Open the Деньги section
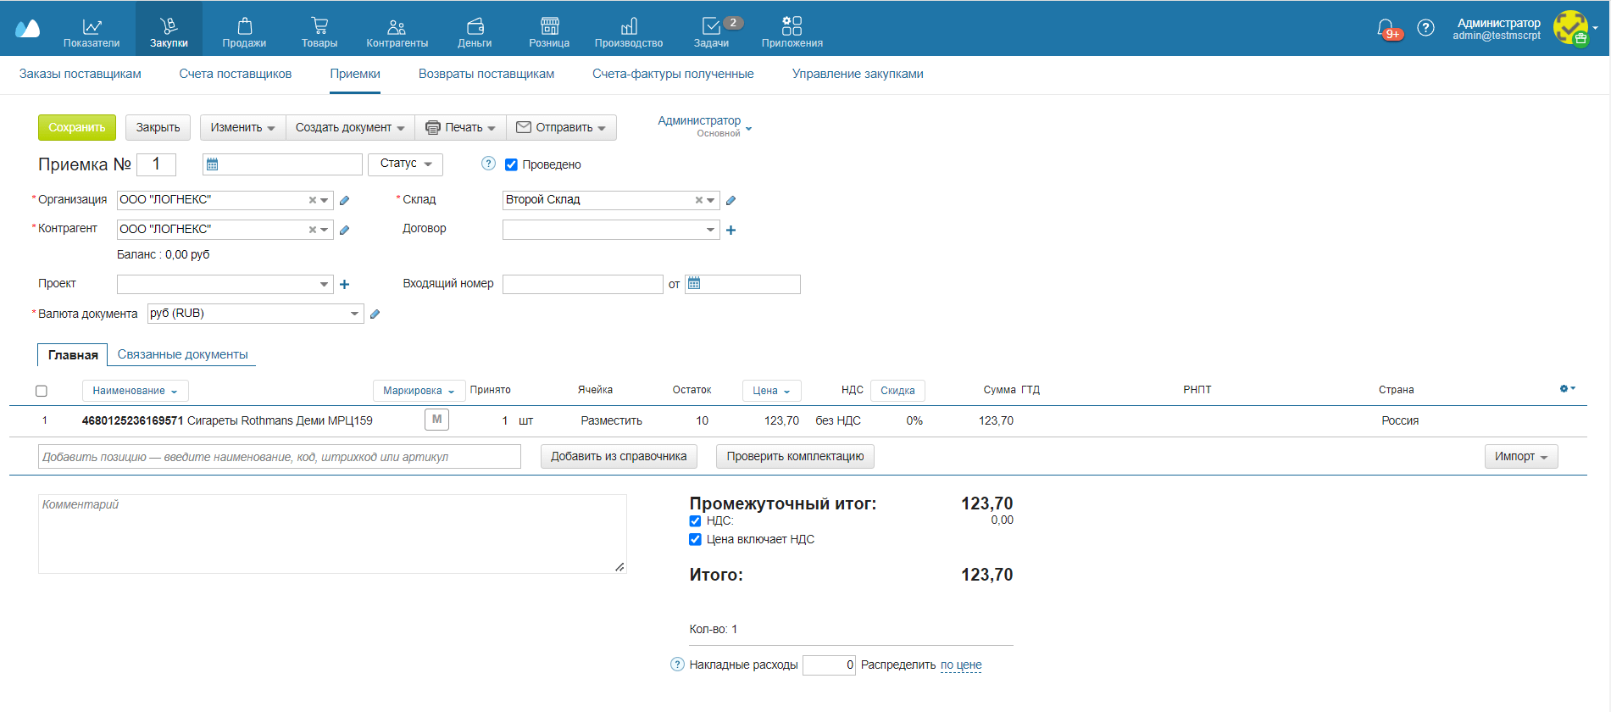The height and width of the screenshot is (712, 1611). click(x=475, y=33)
